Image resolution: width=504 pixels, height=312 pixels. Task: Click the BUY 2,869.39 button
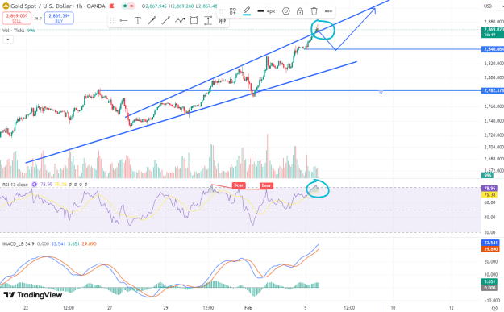[x=59, y=18]
